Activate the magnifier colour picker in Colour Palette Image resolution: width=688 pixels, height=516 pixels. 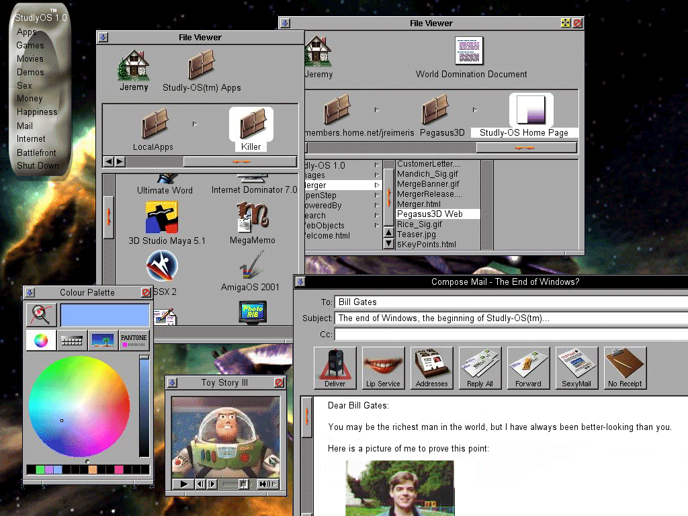[41, 314]
